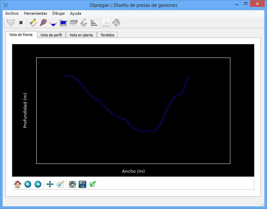Click the channel cross-section icon in toolbar
Viewport: 267px width, 209px height.
pos(11,23)
